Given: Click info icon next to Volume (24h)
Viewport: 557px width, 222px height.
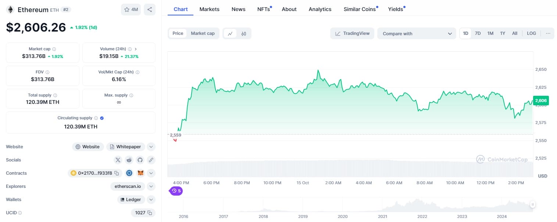Looking at the screenshot, I should (130, 49).
